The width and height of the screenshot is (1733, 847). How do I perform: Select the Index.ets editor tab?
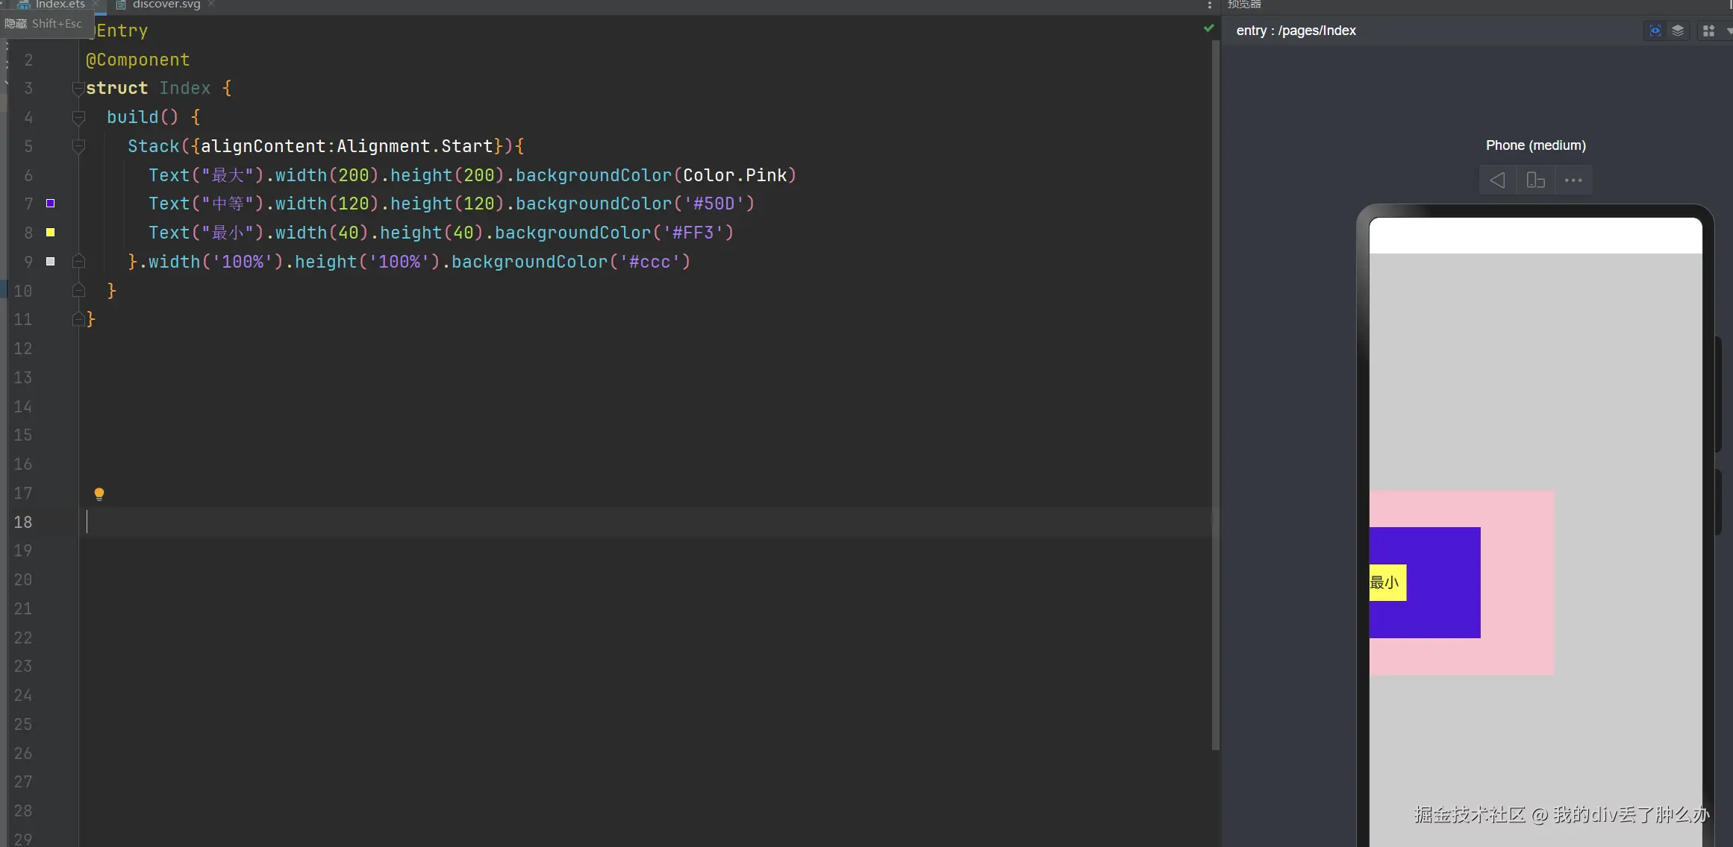60,4
